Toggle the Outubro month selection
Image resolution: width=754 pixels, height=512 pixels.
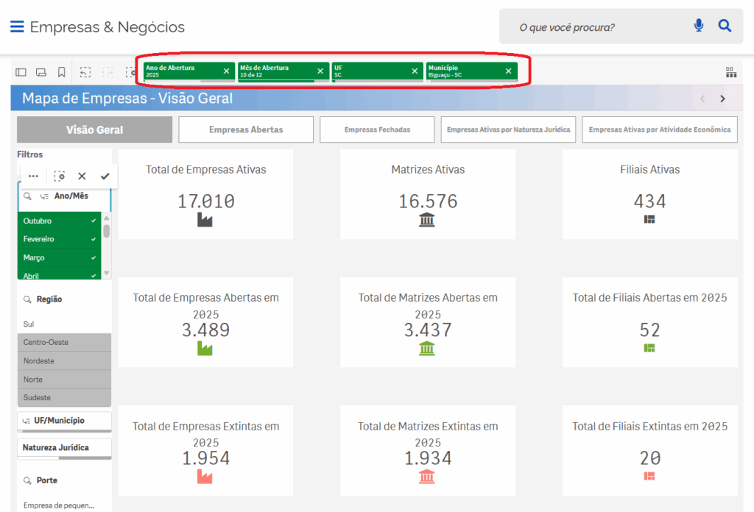tap(59, 221)
